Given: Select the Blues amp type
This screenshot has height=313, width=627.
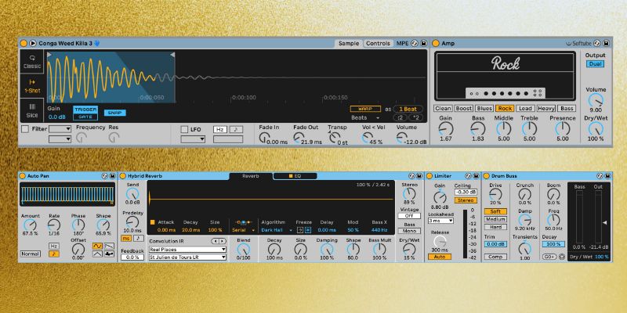Looking at the screenshot, I should tap(484, 108).
